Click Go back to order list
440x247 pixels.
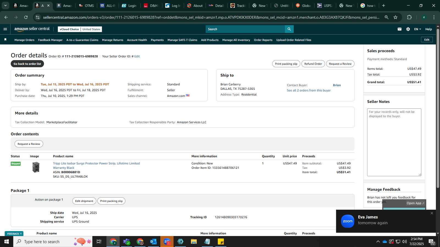[x=27, y=64]
